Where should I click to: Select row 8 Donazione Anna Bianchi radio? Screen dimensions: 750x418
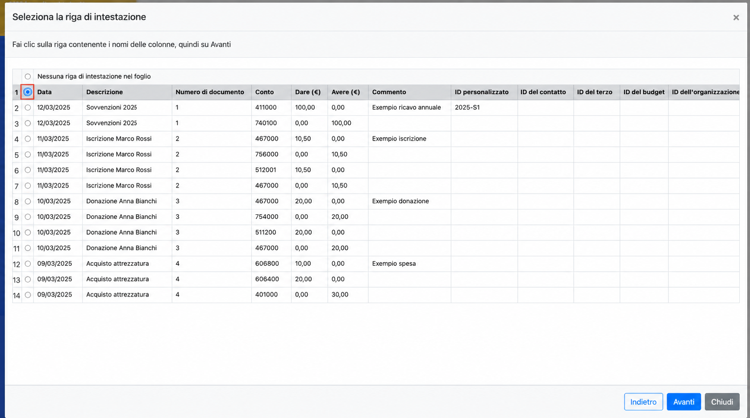click(x=28, y=201)
